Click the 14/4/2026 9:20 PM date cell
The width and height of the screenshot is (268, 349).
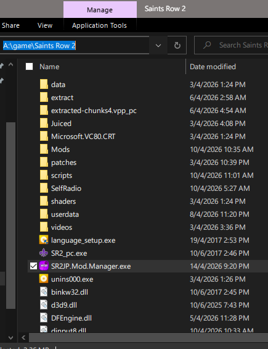tap(219, 266)
